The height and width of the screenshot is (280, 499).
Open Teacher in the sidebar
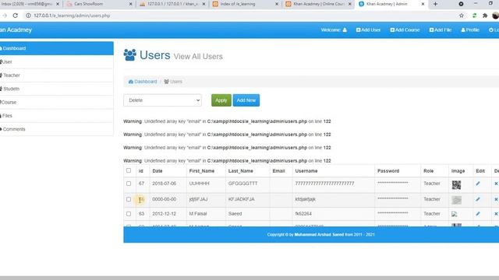[x=56, y=75]
